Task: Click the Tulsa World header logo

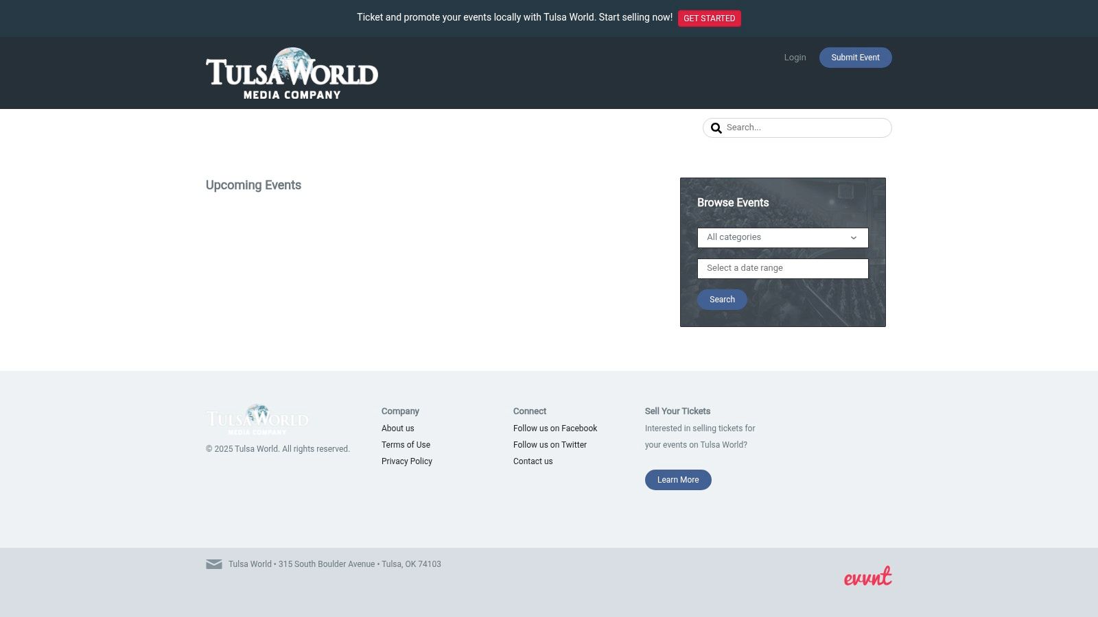Action: tap(292, 72)
